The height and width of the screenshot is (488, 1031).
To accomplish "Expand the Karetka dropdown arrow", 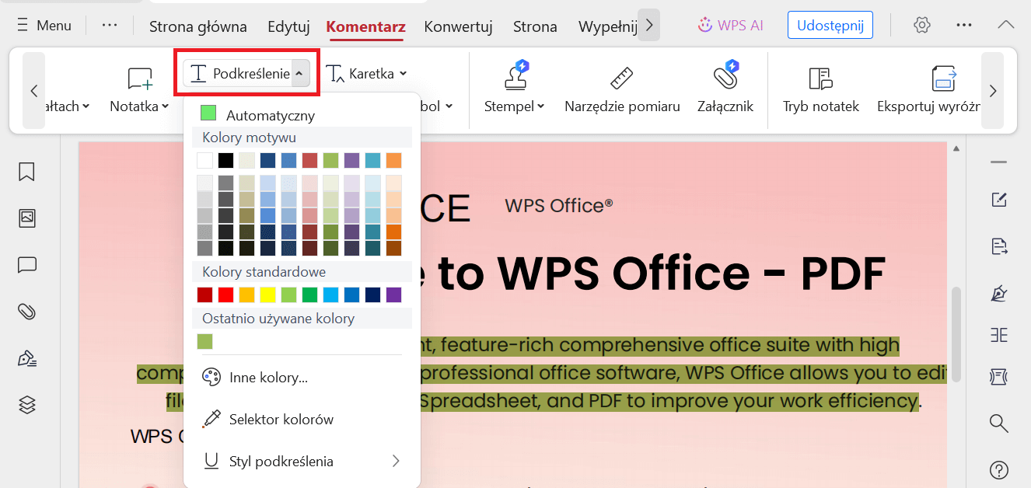I will (x=403, y=74).
